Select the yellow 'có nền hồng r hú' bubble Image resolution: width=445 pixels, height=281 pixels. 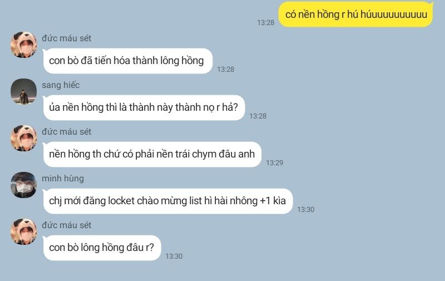coord(356,14)
